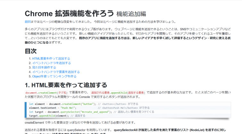Image resolution: width=242 pixels, height=134 pixels.
Task: Open the 前回 link in intro paragraph
Action: click(x=28, y=22)
